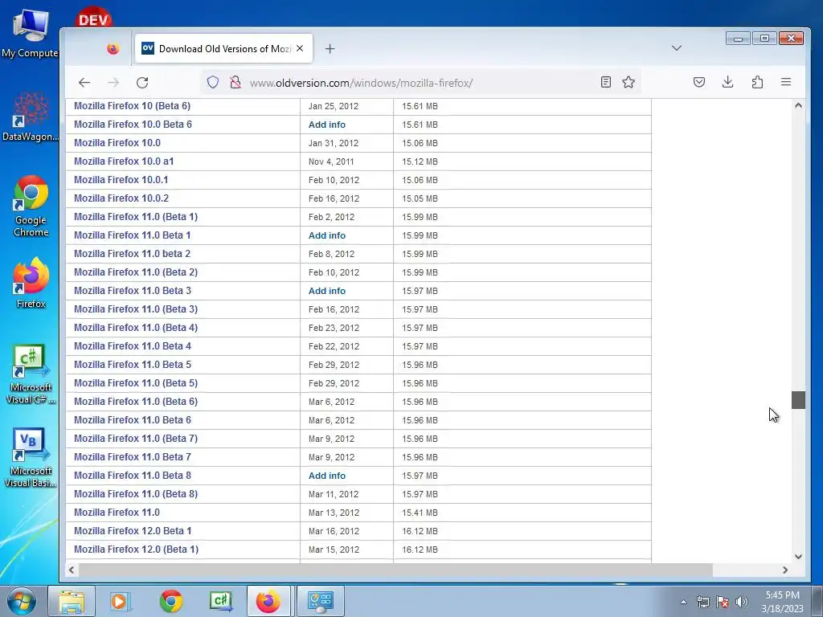Screen dimensions: 823x617
Task: Open Mozilla Firefox 10.0.1 link
Action: pyautogui.click(x=121, y=180)
